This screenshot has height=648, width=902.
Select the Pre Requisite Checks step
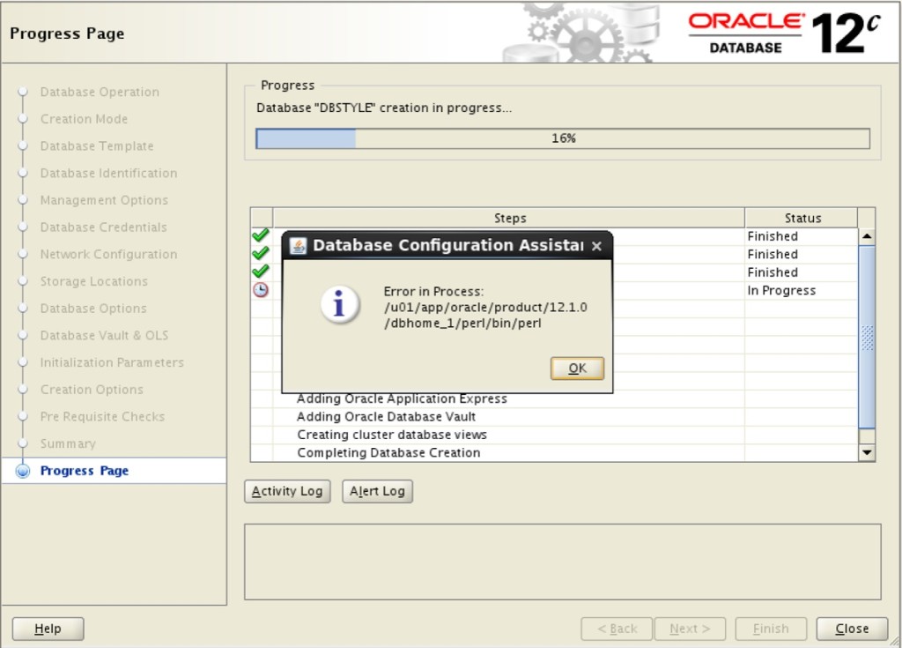click(x=102, y=417)
